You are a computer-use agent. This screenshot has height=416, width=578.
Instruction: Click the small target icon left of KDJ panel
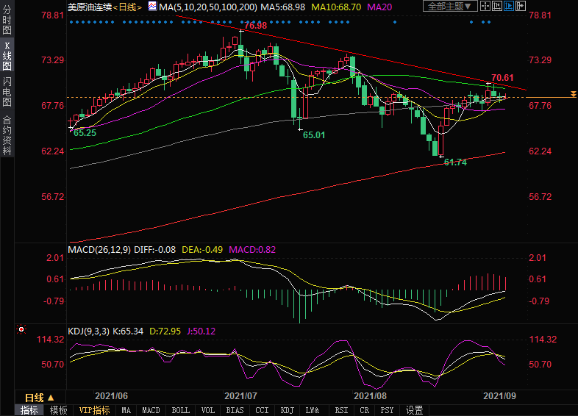click(x=21, y=330)
